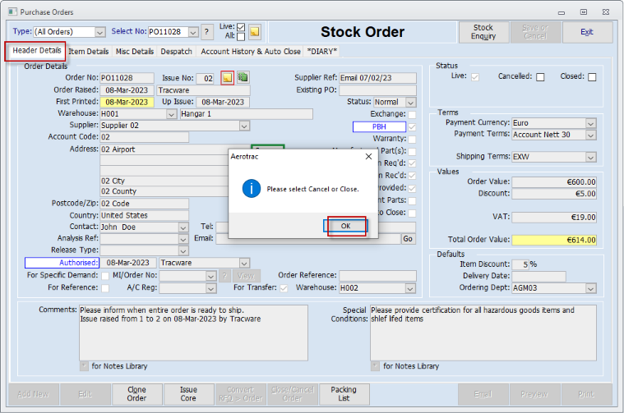Click the info icon in Aerotrac dialog
624x413 pixels.
click(252, 189)
